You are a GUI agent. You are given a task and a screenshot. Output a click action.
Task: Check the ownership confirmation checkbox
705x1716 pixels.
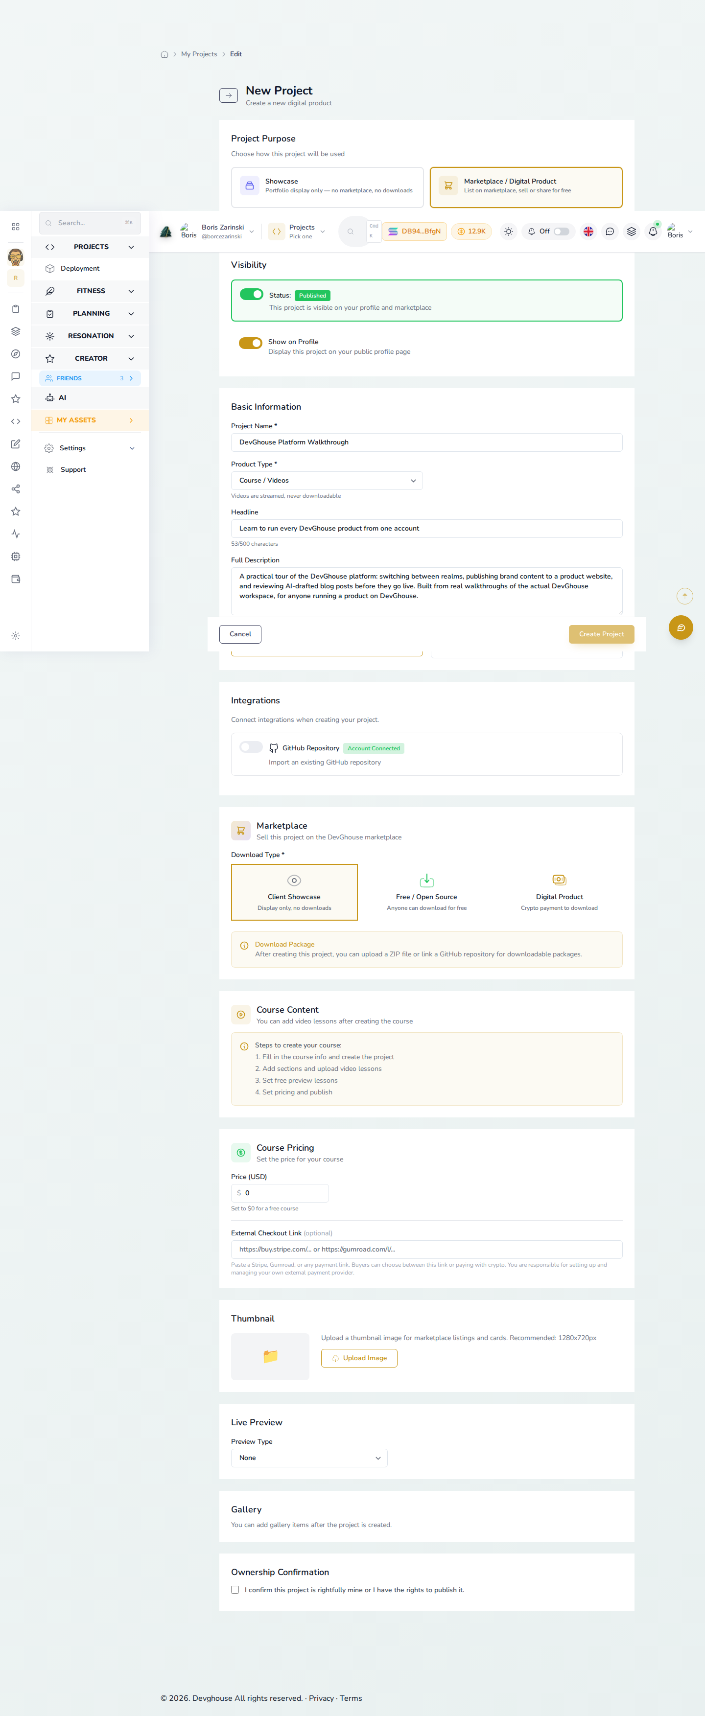coord(235,1589)
